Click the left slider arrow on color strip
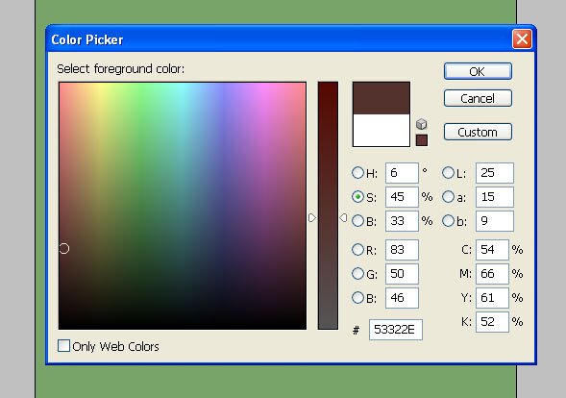566x398 pixels. pyautogui.click(x=312, y=217)
